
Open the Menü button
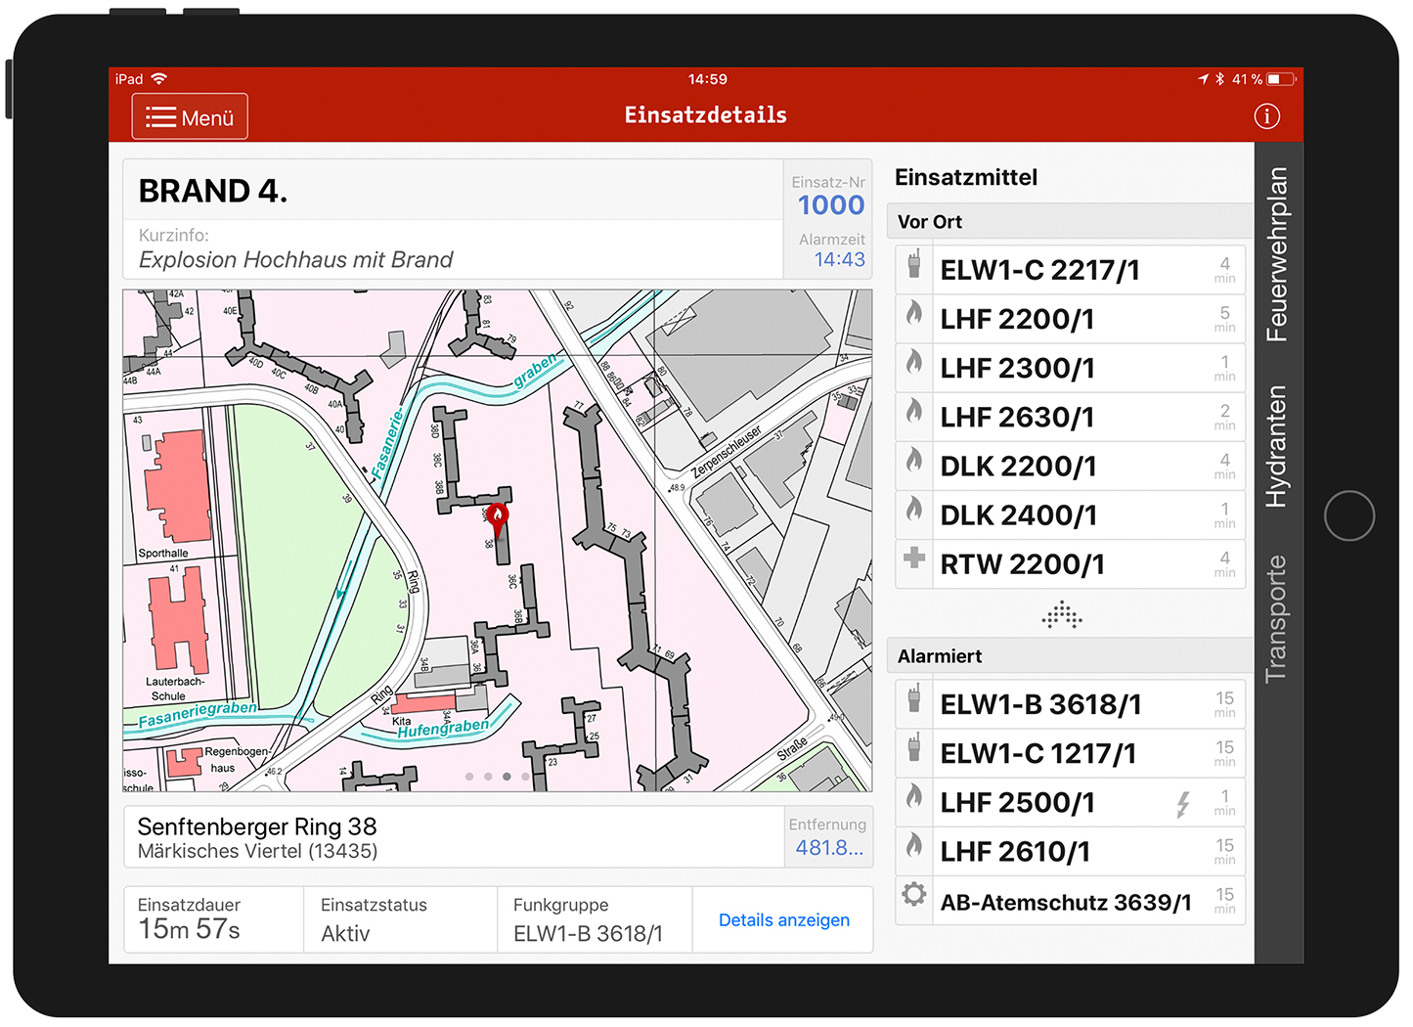point(191,117)
